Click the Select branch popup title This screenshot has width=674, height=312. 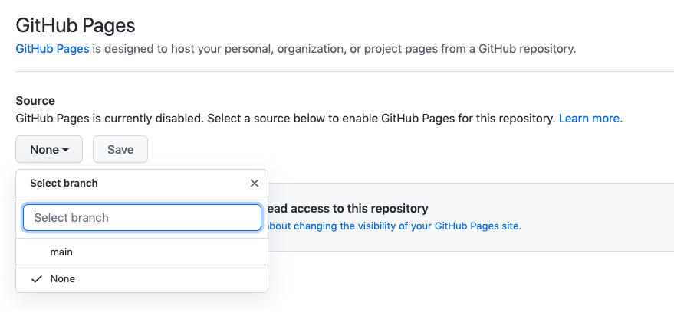tap(64, 183)
